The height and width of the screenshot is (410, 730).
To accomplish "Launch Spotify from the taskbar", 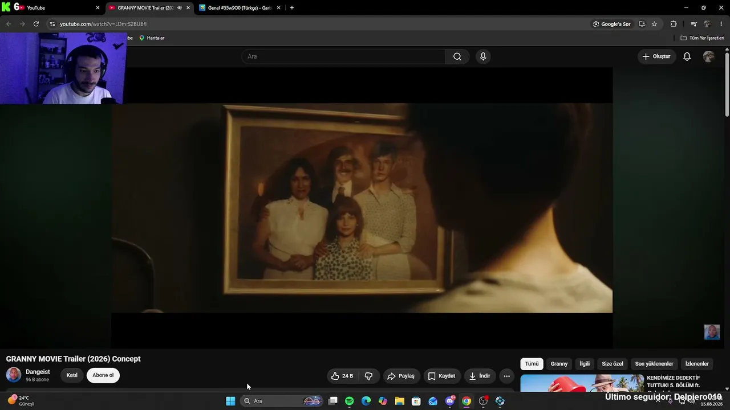I will tap(350, 401).
